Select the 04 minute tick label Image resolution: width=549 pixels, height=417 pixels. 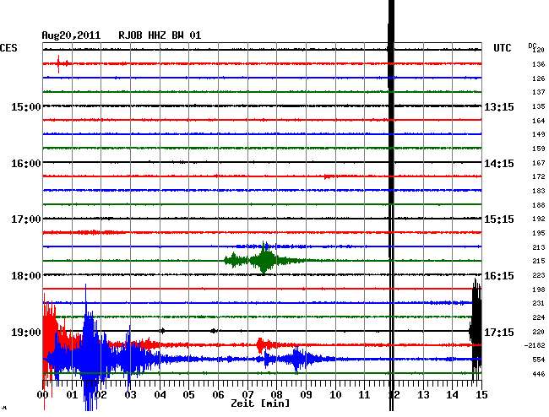click(x=160, y=395)
